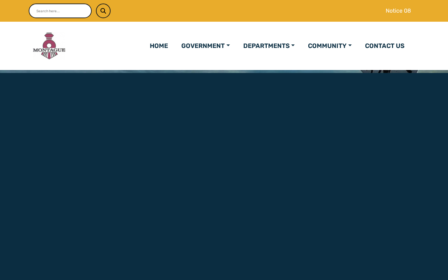Go to the HOME page
Image resolution: width=448 pixels, height=280 pixels.
click(x=159, y=46)
